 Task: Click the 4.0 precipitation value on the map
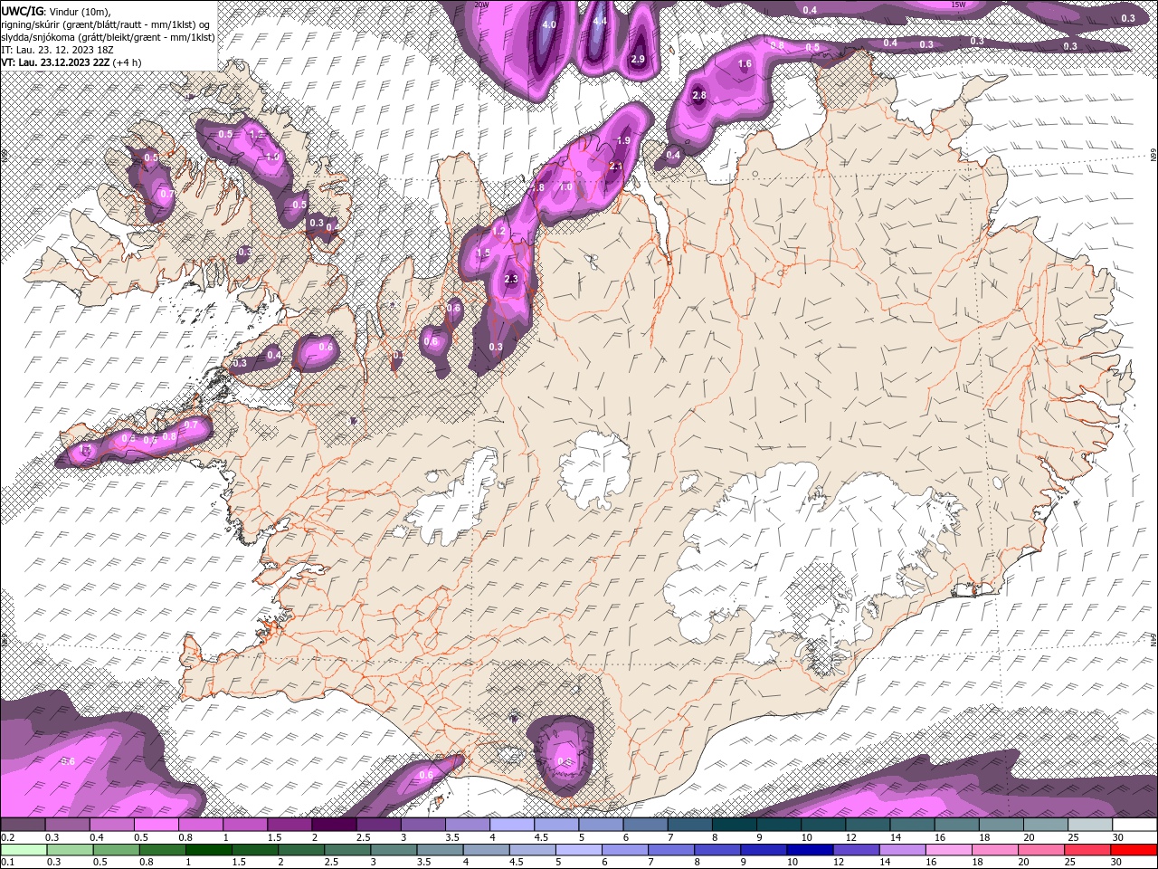549,24
